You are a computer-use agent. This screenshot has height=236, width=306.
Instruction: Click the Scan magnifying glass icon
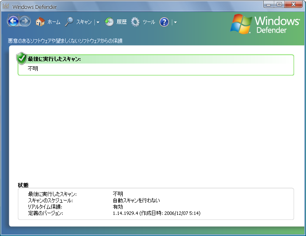69,22
